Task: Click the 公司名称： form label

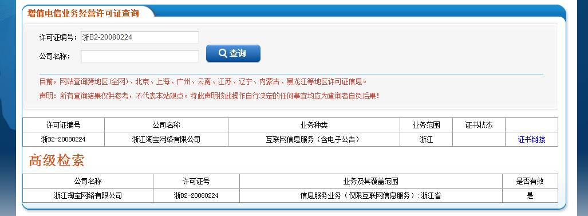Action: click(55, 56)
